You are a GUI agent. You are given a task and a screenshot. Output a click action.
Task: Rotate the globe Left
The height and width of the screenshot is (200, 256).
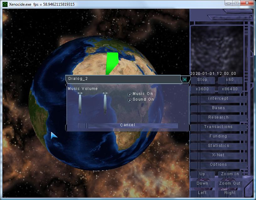point(202,193)
